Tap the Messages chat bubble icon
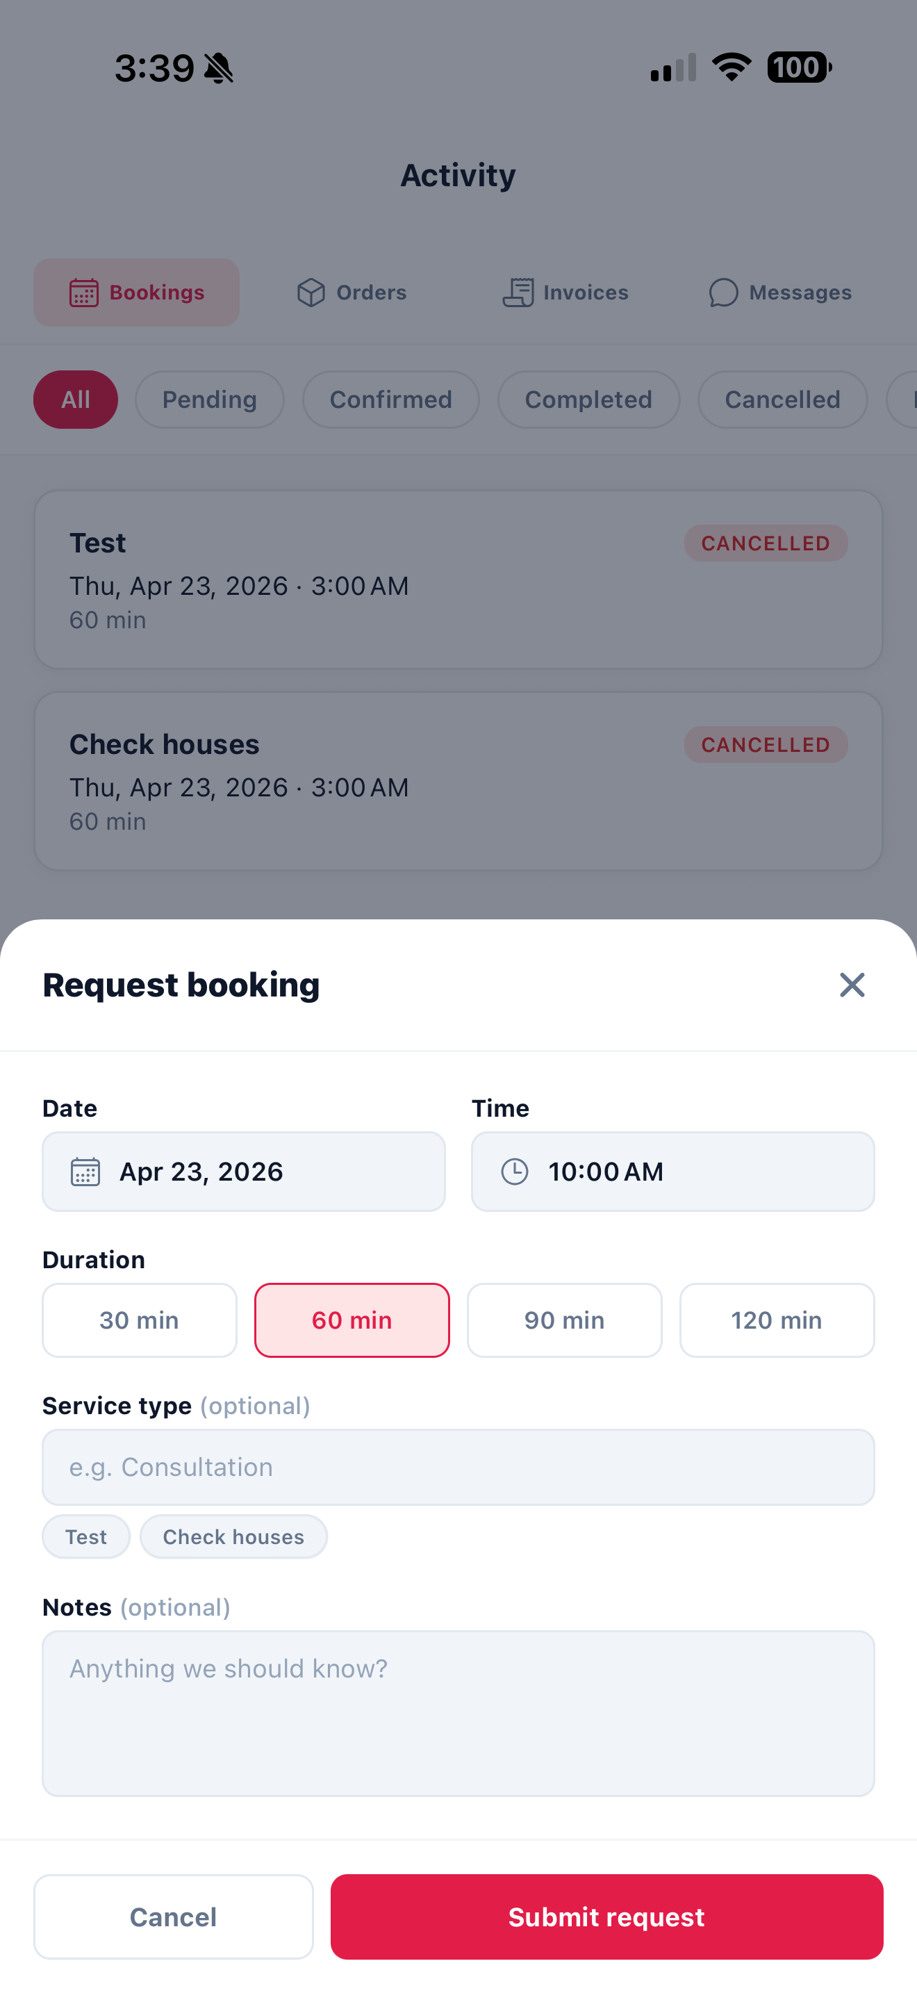Viewport: 917px width, 1993px height. pos(723,293)
